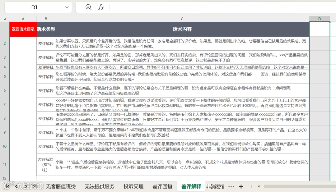Open the 差评回复 sheet tab
The image size is (336, 192).
coord(162,187)
